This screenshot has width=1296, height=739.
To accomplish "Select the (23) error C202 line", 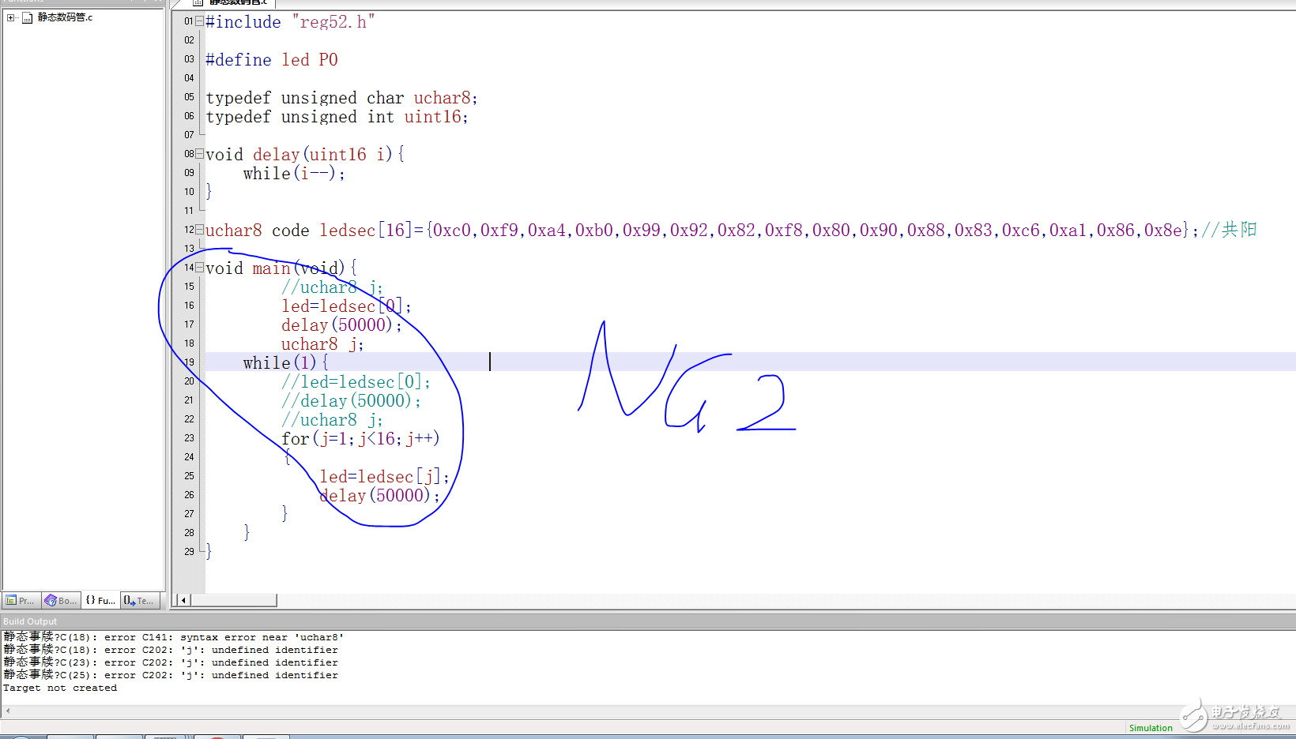I will coord(171,662).
